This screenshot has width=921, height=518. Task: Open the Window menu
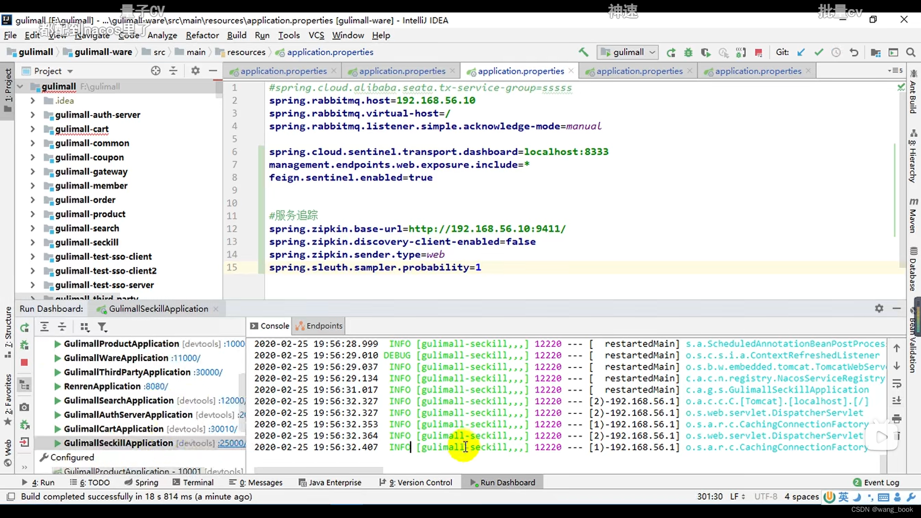[348, 35]
